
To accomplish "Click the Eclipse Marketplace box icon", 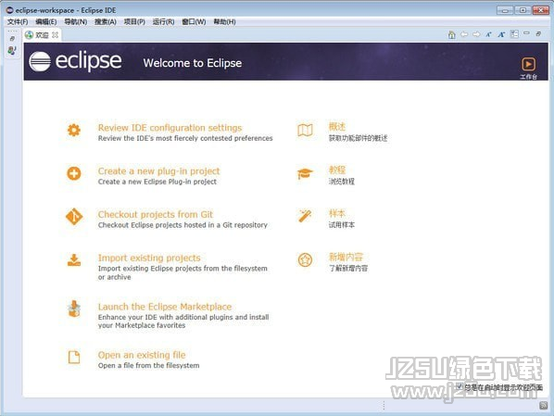I will [74, 309].
